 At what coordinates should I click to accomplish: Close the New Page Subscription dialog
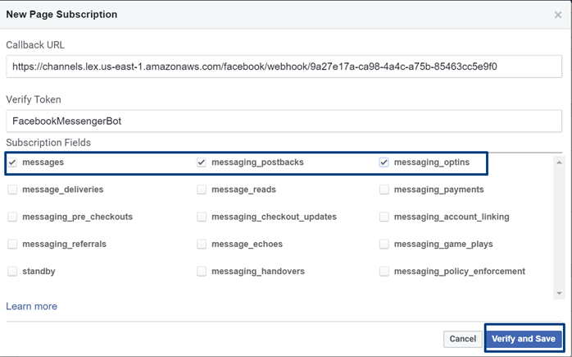pos(558,15)
